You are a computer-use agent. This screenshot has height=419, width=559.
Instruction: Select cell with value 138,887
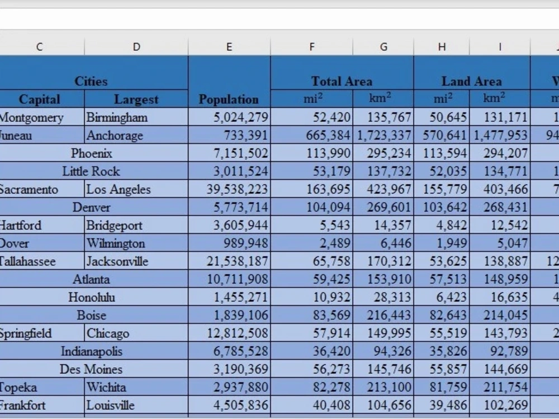(500, 261)
